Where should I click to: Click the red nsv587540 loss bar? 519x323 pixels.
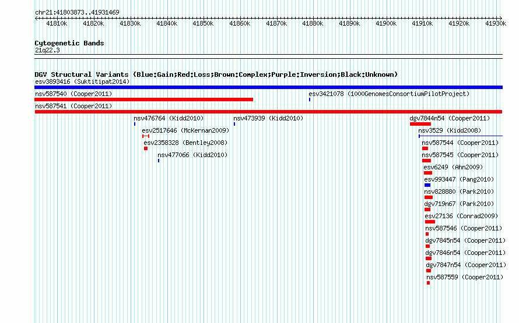(x=143, y=100)
